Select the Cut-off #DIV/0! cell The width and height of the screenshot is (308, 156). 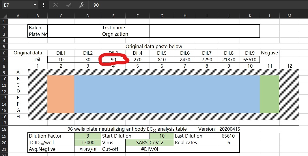[150, 149]
